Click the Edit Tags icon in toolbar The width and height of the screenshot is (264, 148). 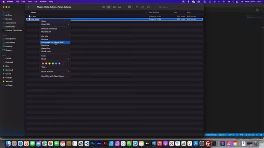coord(143,7)
